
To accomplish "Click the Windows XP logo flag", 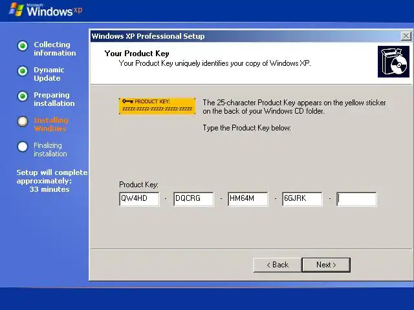I will (16, 10).
